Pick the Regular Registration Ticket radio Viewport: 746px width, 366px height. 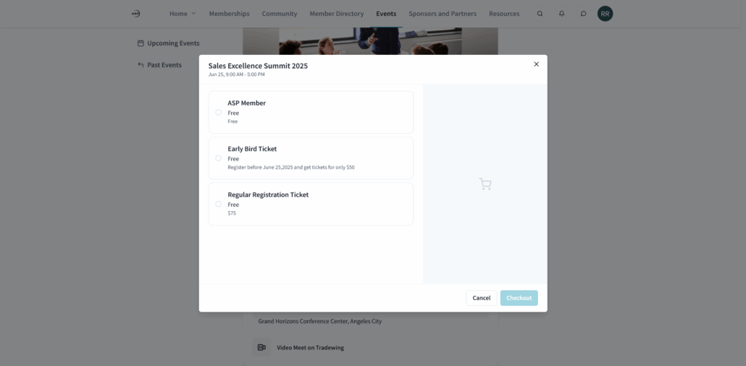click(219, 204)
